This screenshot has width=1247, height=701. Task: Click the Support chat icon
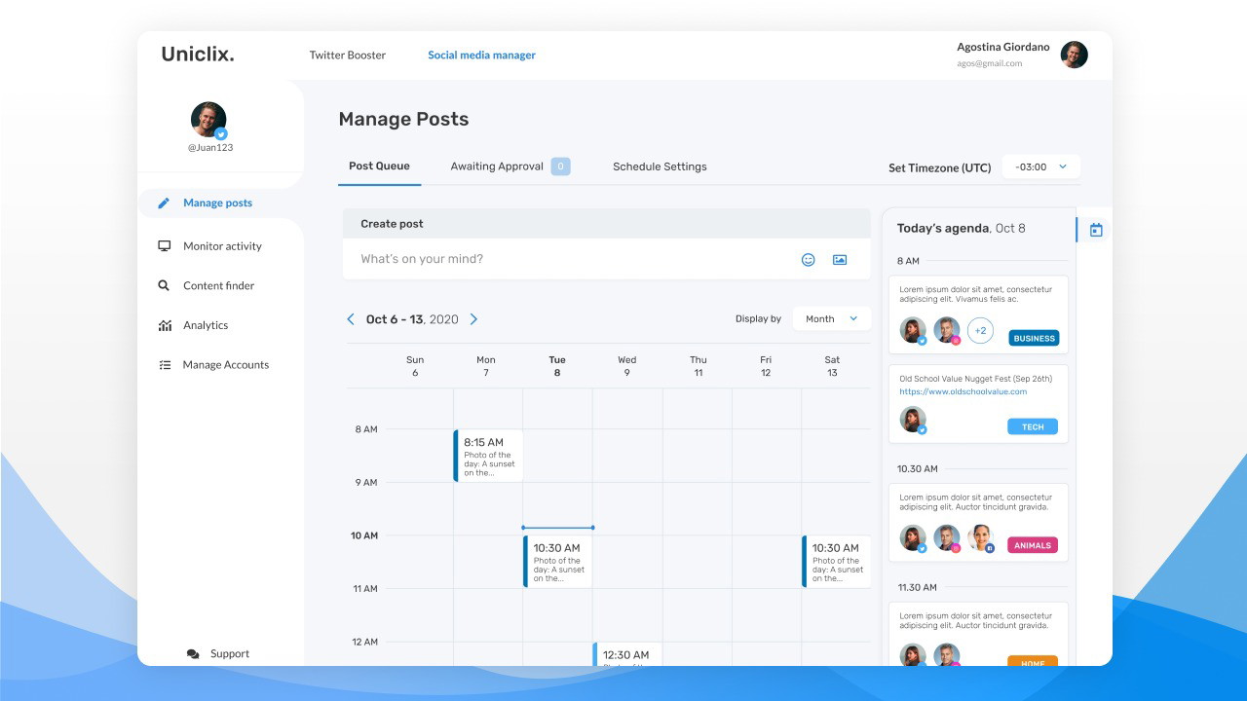[193, 654]
